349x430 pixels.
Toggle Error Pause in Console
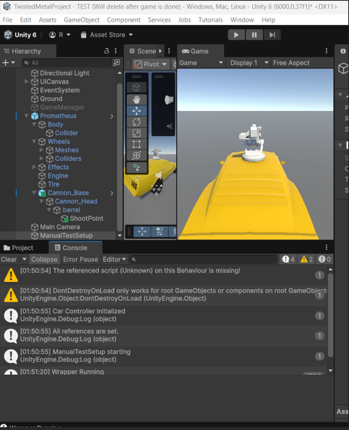point(81,259)
